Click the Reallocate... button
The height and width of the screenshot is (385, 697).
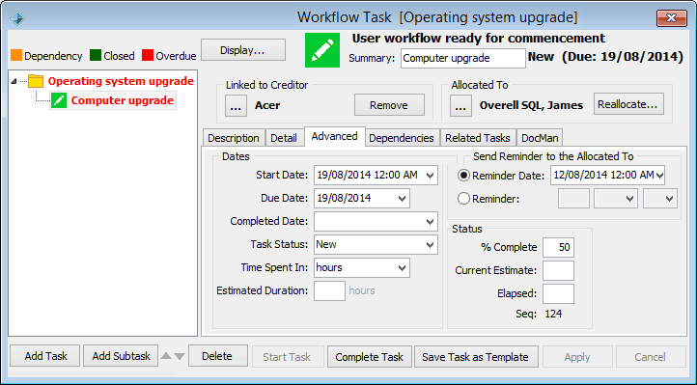pos(628,104)
